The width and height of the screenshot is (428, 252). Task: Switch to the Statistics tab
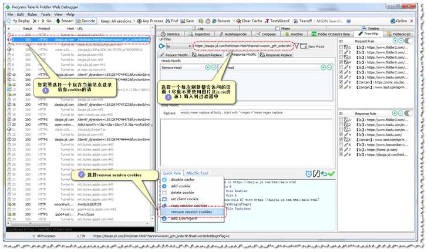click(x=170, y=34)
